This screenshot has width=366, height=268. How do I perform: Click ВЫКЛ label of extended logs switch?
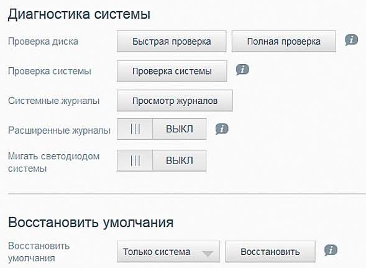[179, 129]
